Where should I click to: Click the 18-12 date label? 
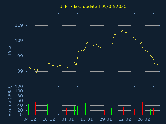(49, 119)
